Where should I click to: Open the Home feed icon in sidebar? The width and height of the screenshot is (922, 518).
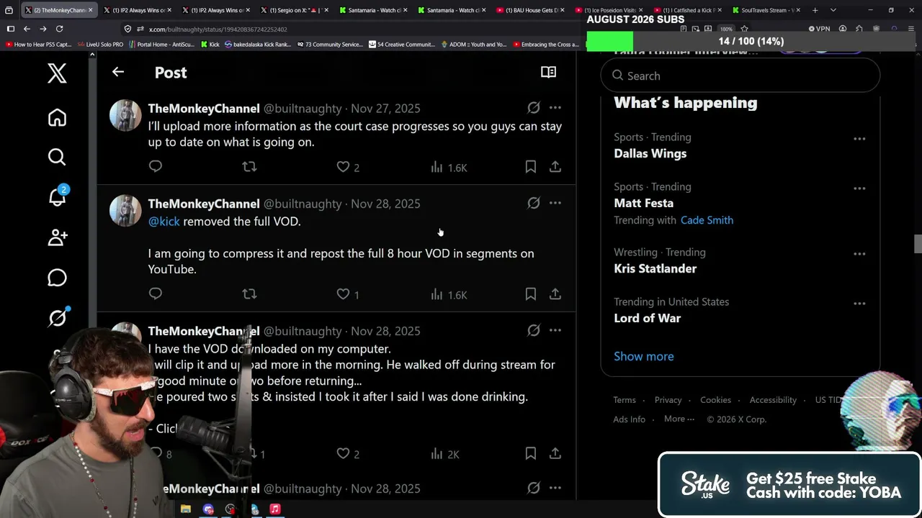tap(57, 118)
